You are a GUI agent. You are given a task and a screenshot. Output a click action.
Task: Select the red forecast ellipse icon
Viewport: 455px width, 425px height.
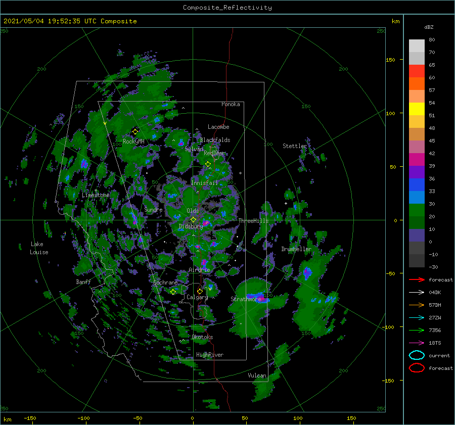tap(417, 368)
